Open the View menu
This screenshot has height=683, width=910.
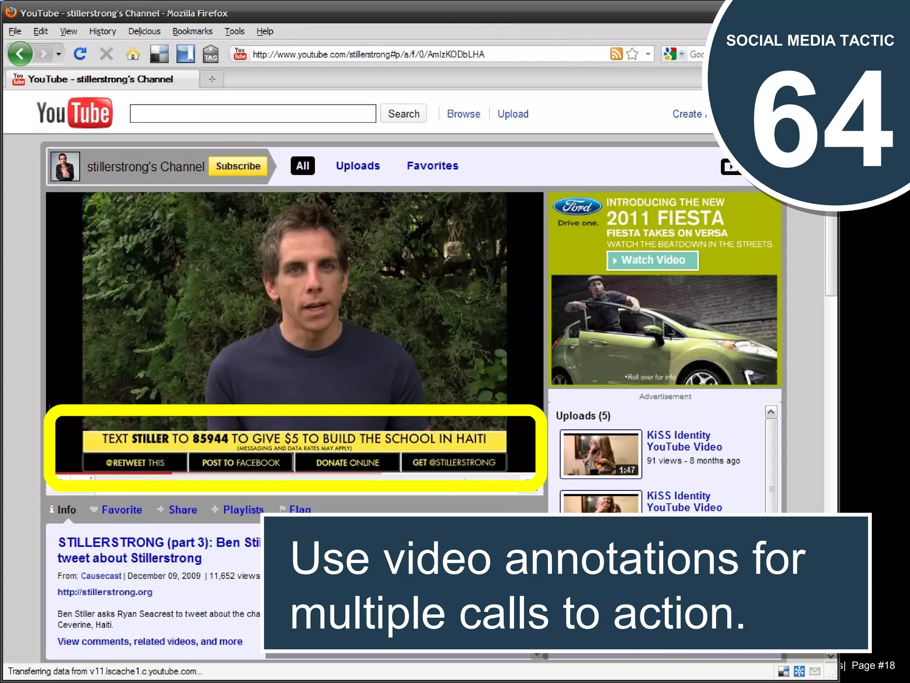coord(68,31)
